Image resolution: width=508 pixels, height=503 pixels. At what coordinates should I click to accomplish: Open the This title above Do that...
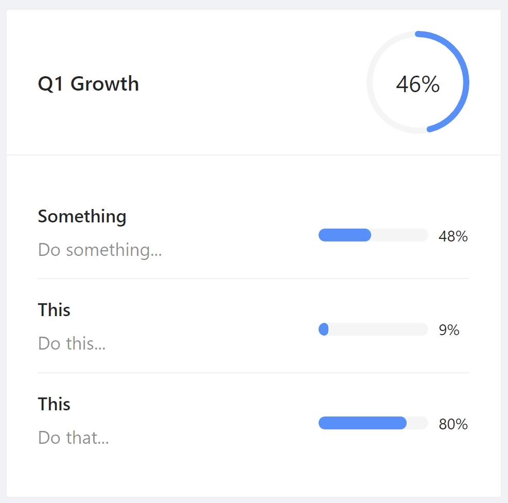(54, 404)
